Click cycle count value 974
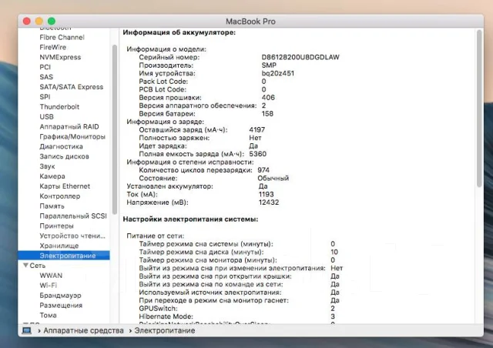The height and width of the screenshot is (348, 493). [263, 170]
